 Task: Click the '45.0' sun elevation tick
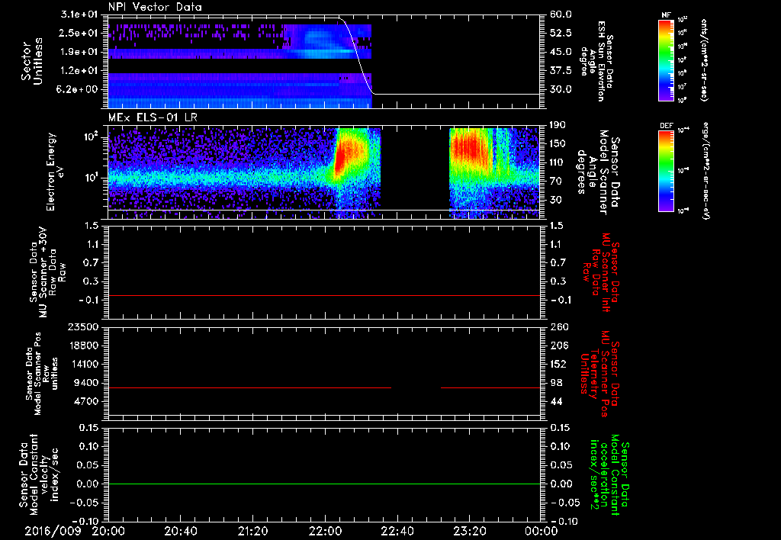(561, 53)
